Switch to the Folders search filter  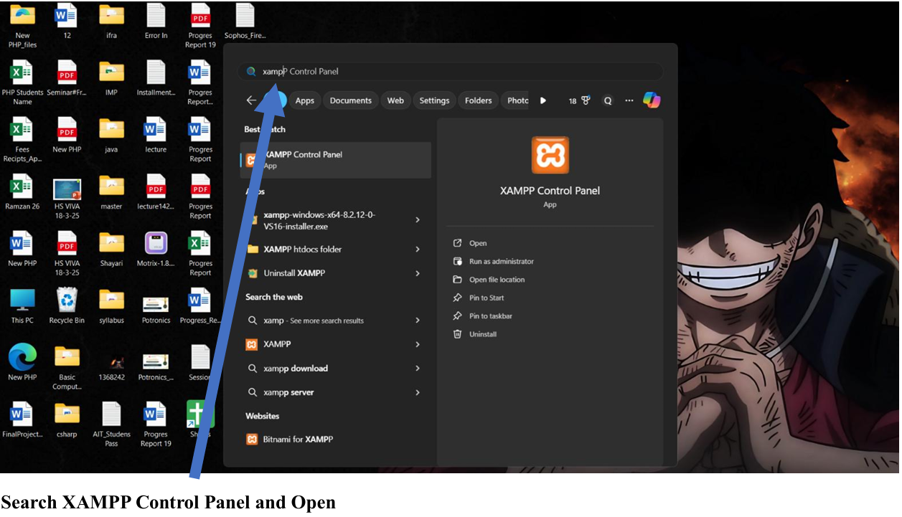478,100
